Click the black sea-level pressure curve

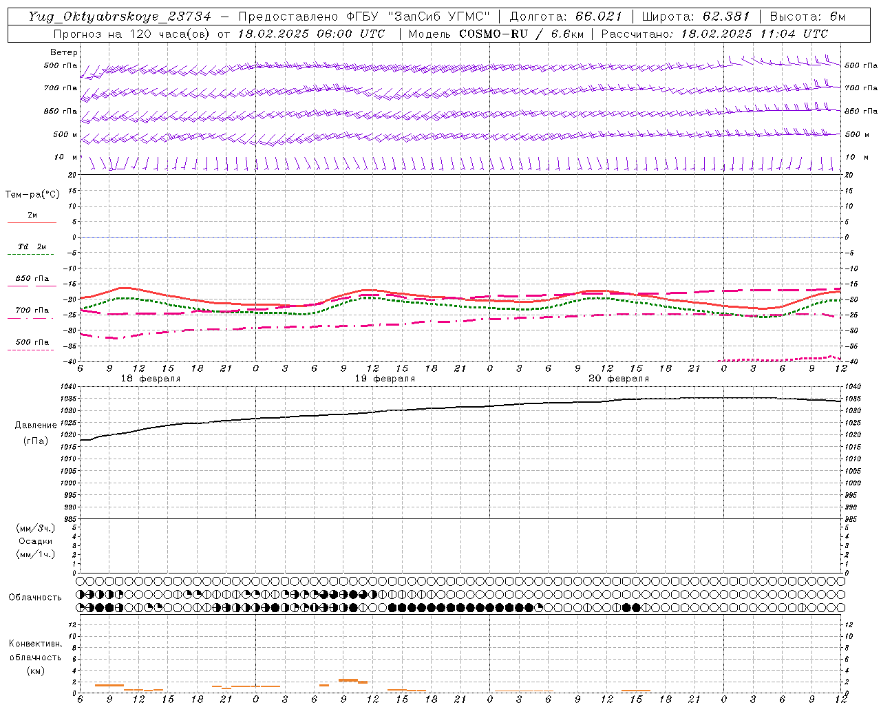coord(460,408)
